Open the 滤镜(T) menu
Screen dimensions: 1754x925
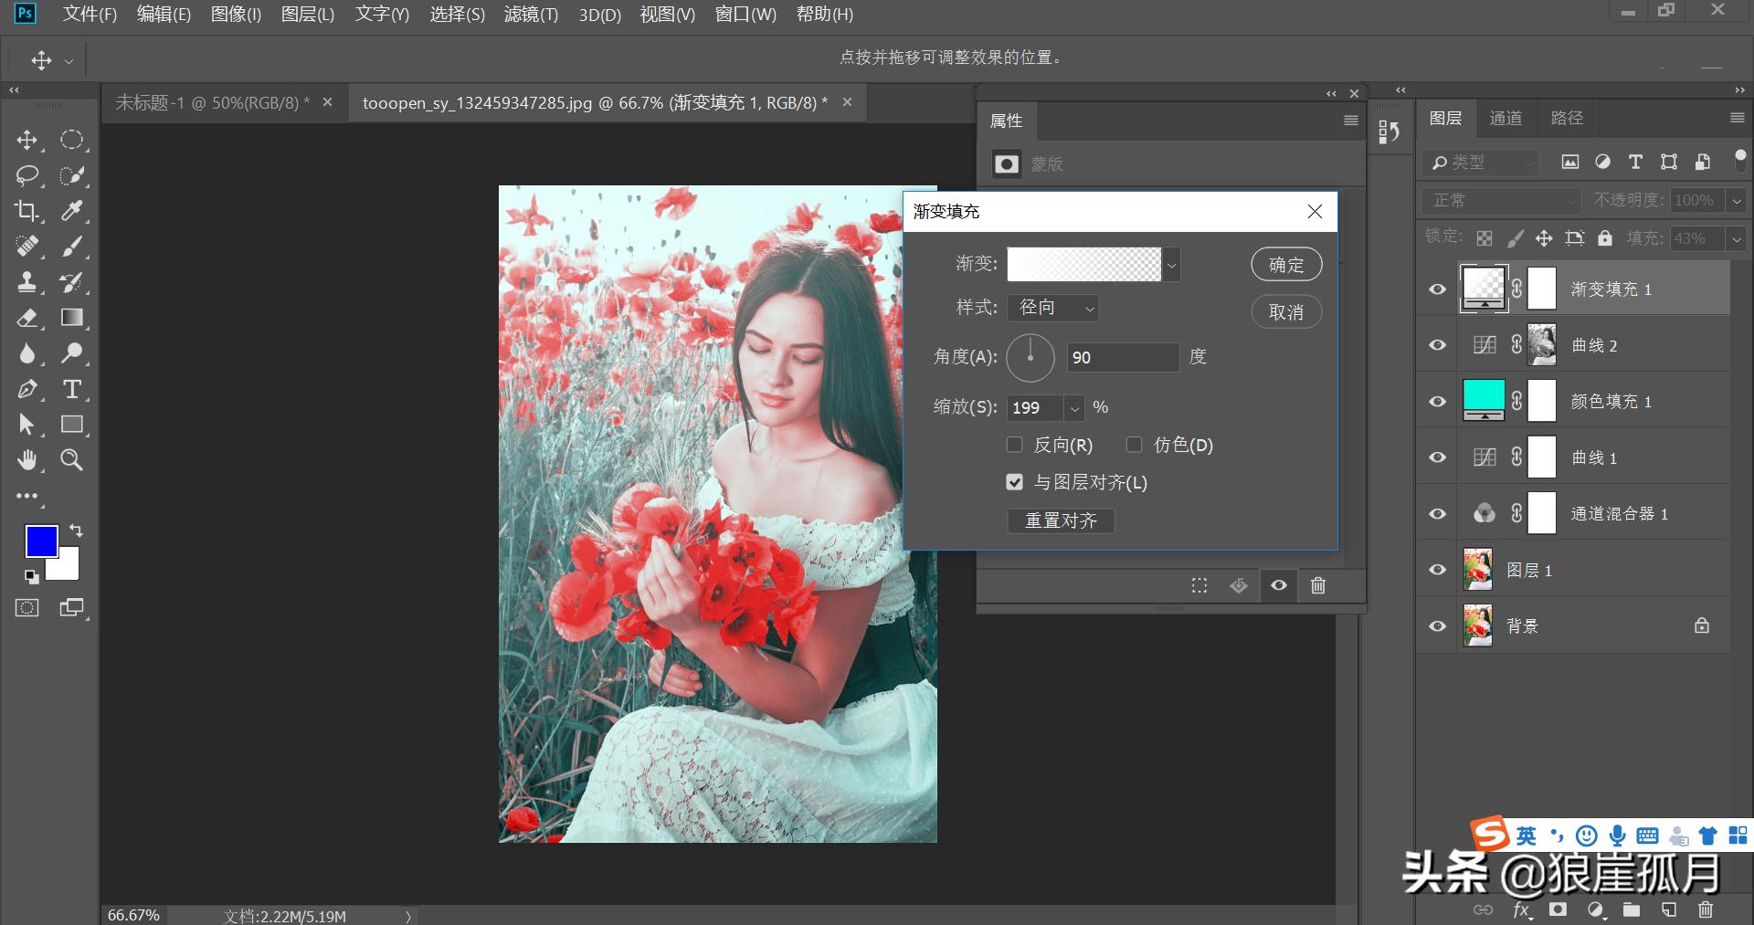[531, 15]
